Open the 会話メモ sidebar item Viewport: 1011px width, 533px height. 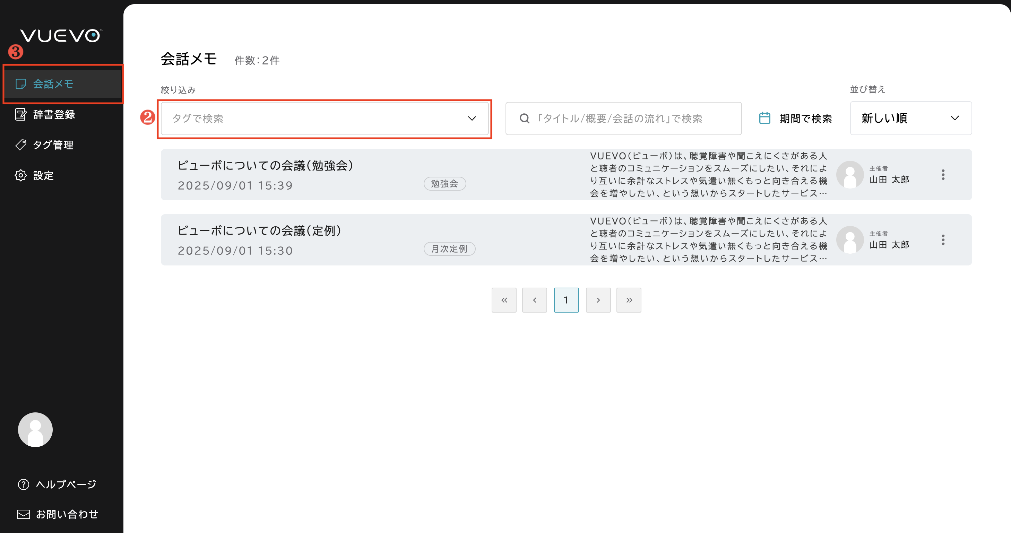53,84
